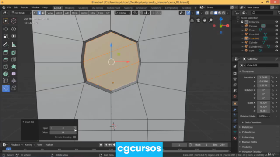Select the Rotate tool
Screen dimensions: 280x157
14,29
